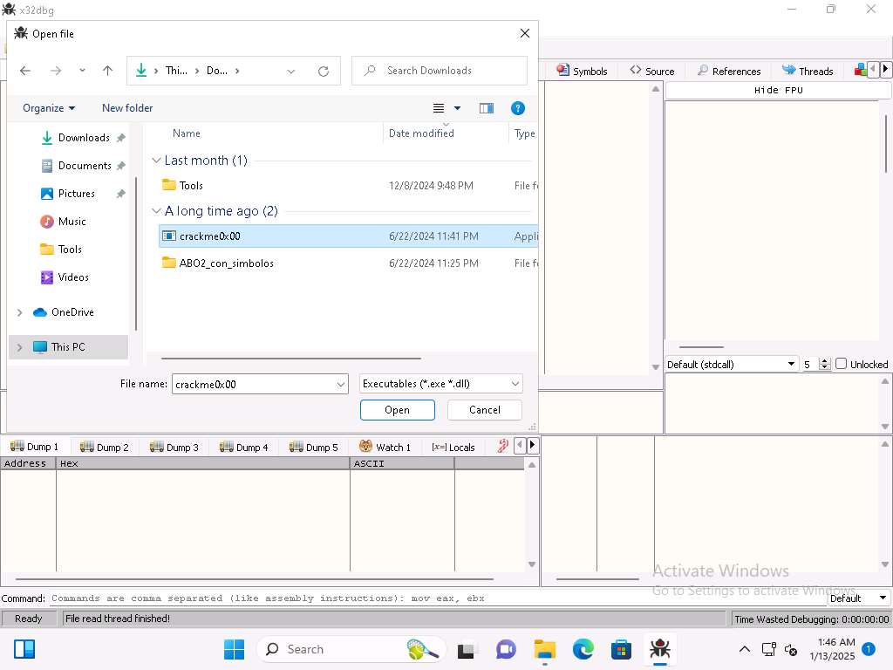Switch to the Dump 2 tab
The width and height of the screenshot is (893, 670).
pos(104,447)
